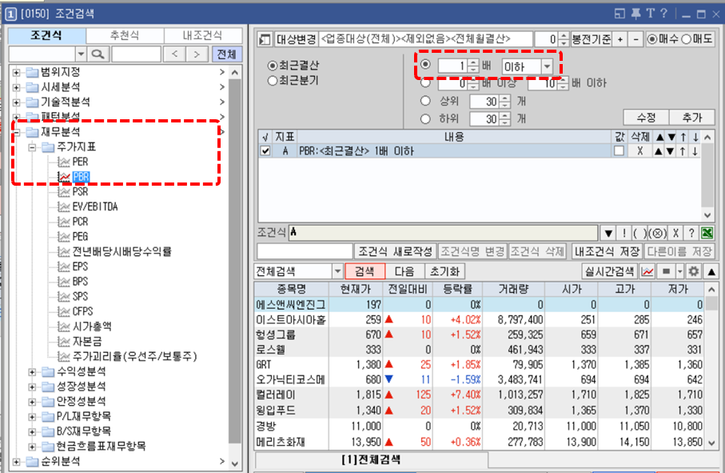725x473 pixels.
Task: Click the next arrow button in left panel
Action: (x=197, y=54)
